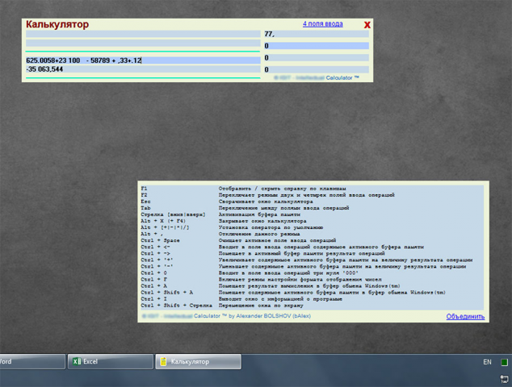Click the "Alt + X (+ F4)" help entry
This screenshot has width=512, height=387.
163,221
